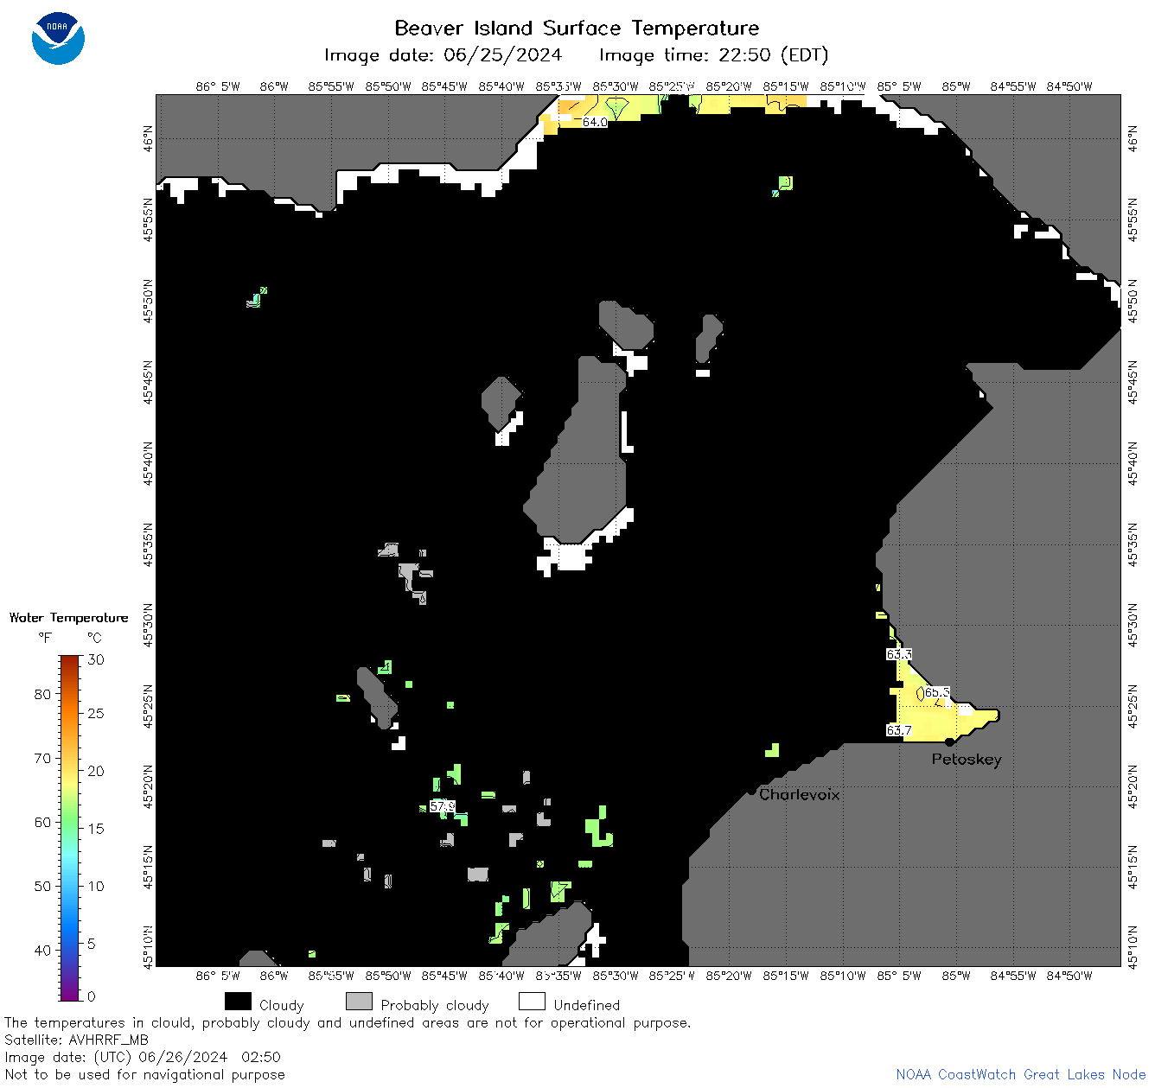Click the 57.9 temperature label
This screenshot has width=1155, height=1088.
coord(443,805)
